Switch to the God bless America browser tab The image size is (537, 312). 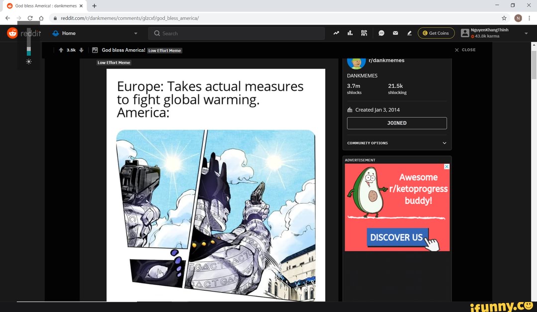(x=46, y=6)
